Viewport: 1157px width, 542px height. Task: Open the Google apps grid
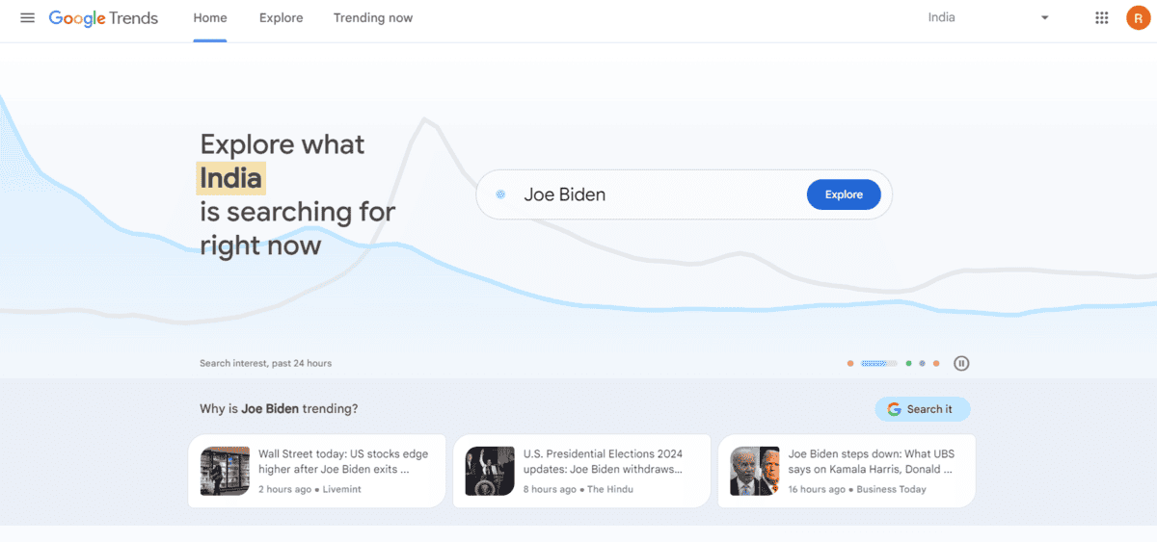[1102, 18]
